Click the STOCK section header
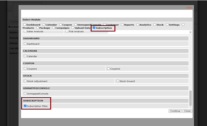This screenshot has height=126, width=207. [x=105, y=76]
